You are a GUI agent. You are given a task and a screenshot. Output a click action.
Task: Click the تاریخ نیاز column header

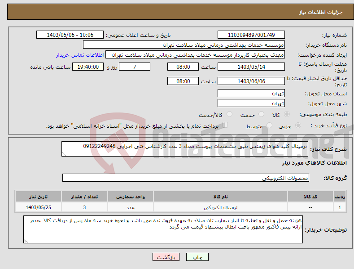coord(39,197)
